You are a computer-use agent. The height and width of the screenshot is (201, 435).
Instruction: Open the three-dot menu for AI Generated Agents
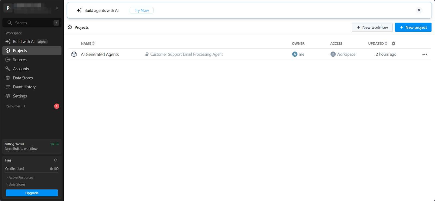pos(424,54)
